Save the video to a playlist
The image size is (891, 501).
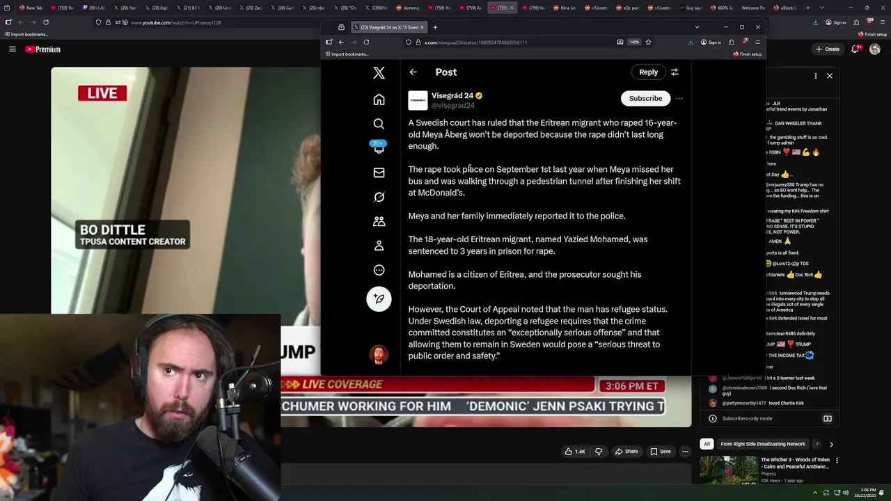[x=661, y=452]
